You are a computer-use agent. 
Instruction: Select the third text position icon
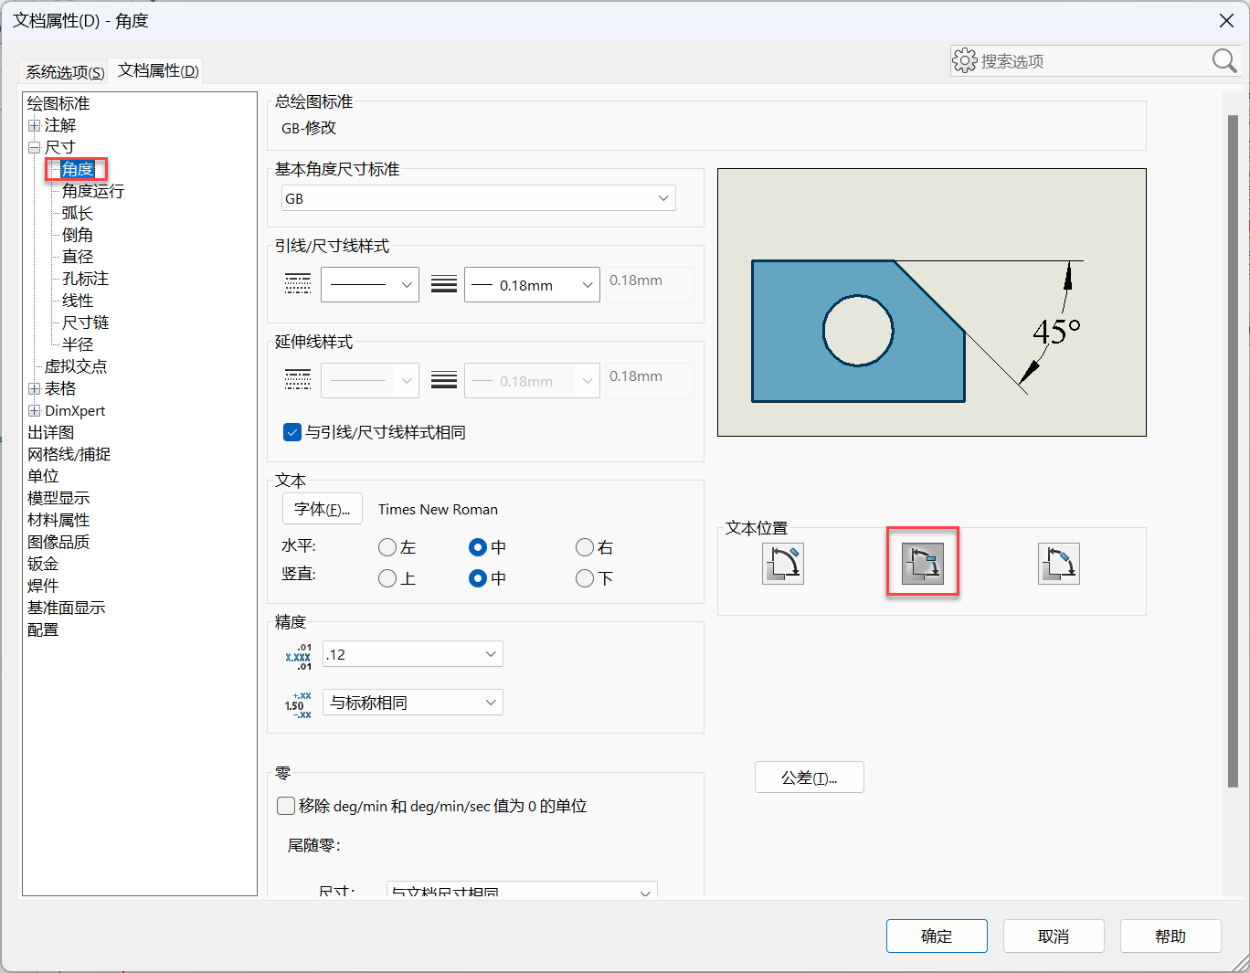(x=1058, y=564)
